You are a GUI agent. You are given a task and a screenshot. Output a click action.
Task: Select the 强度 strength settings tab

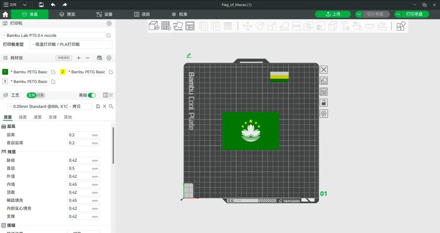click(23, 117)
